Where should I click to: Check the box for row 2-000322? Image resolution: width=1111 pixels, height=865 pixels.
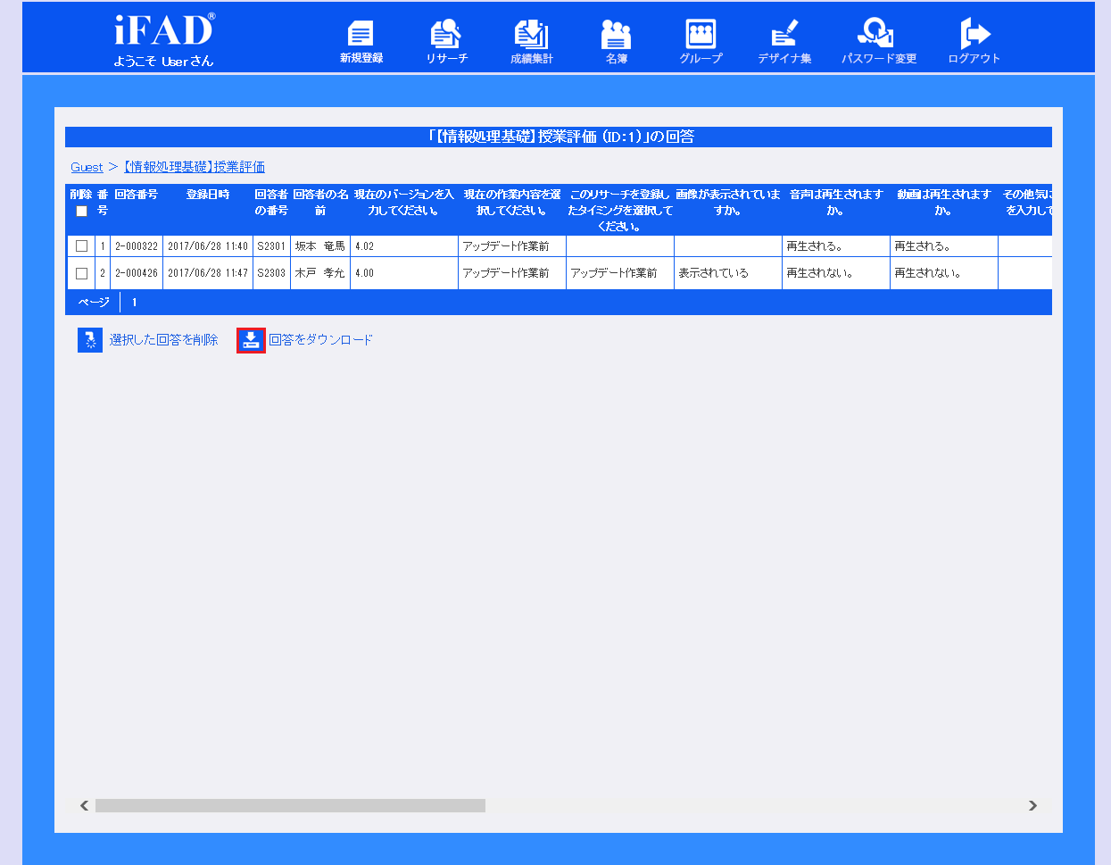pyautogui.click(x=81, y=246)
